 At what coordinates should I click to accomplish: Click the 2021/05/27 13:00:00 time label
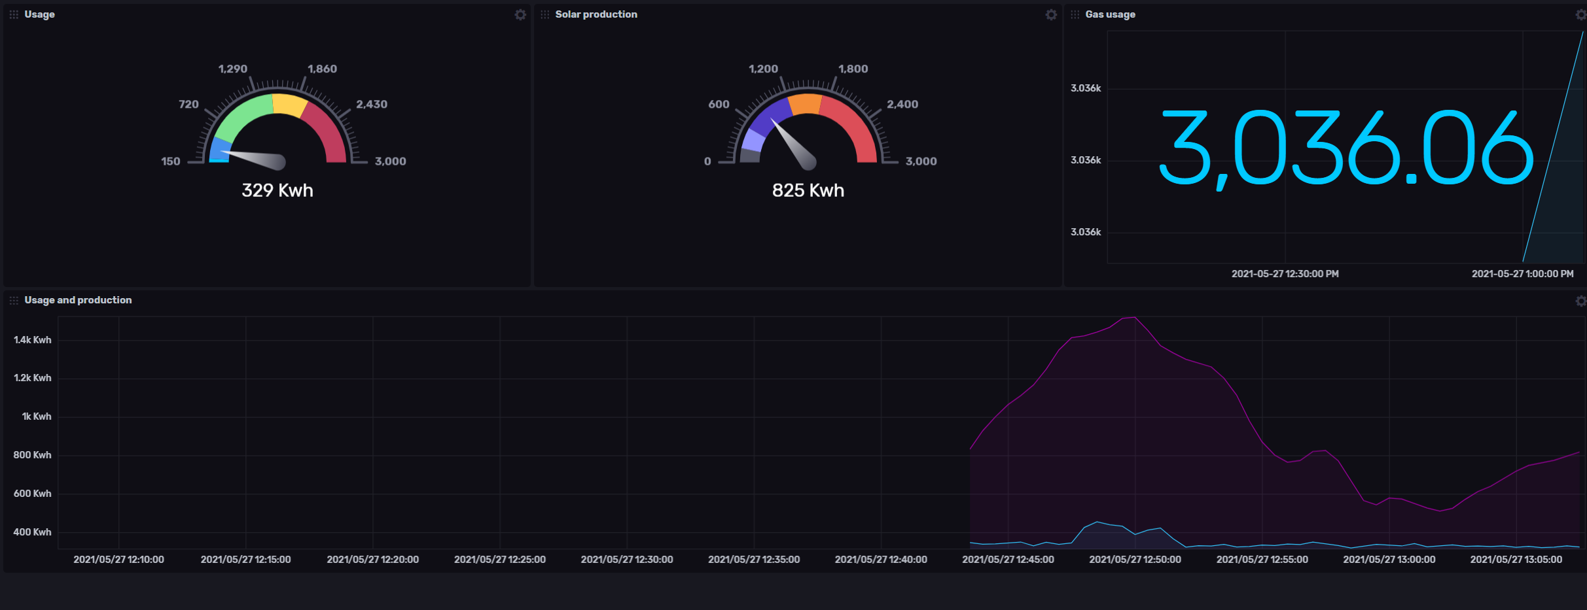[x=1389, y=560]
